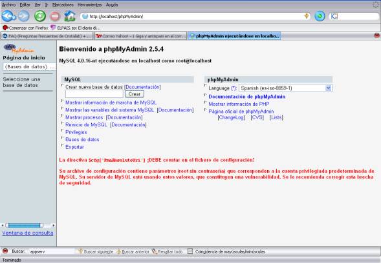This screenshot has width=381, height=263.
Task: Click the Página de inicio sidebar heading
Action: (24, 57)
